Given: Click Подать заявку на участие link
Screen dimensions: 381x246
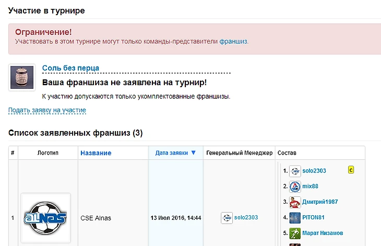Looking at the screenshot, I should coord(47,110).
